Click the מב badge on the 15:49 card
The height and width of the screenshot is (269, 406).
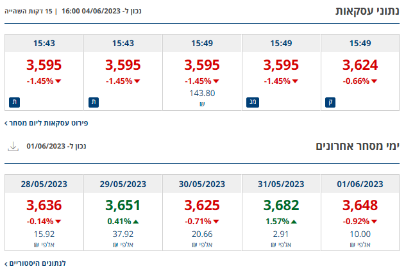point(251,101)
